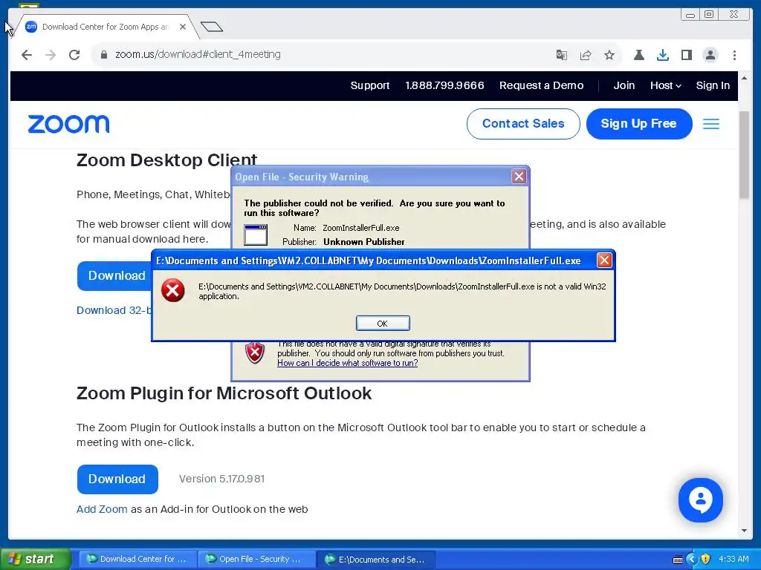Click the browser forward arrow

click(x=51, y=55)
